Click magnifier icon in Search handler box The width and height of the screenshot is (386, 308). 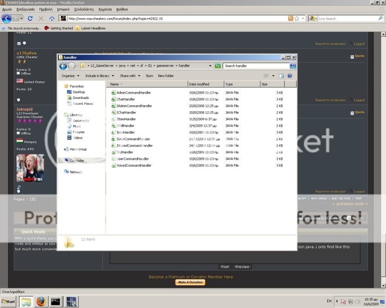[x=293, y=66]
